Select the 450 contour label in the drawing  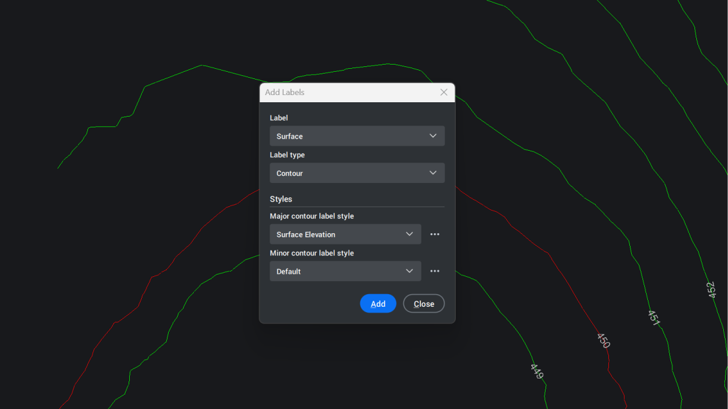pyautogui.click(x=603, y=340)
